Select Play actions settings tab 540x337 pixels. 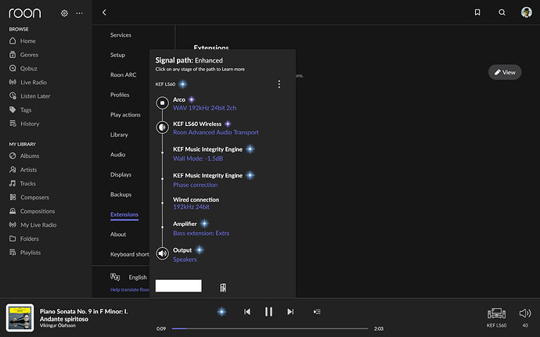125,115
